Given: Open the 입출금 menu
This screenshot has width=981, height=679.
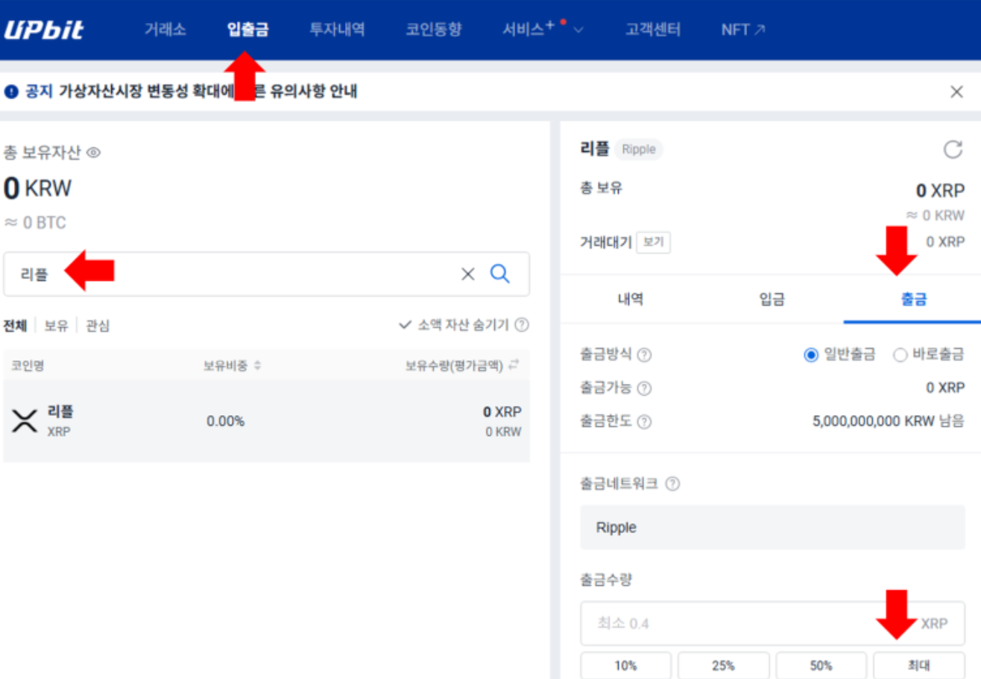Looking at the screenshot, I should 247,30.
